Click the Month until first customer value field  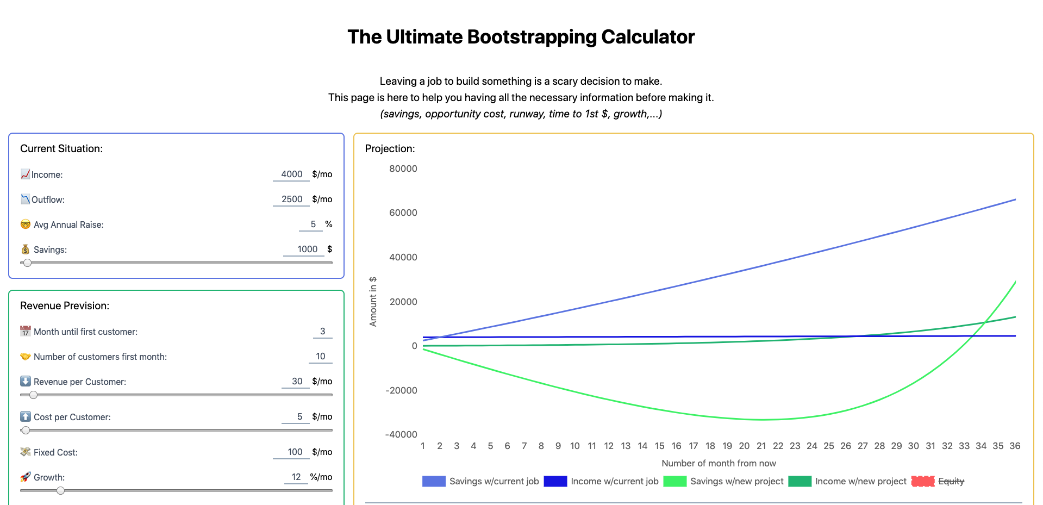[322, 331]
